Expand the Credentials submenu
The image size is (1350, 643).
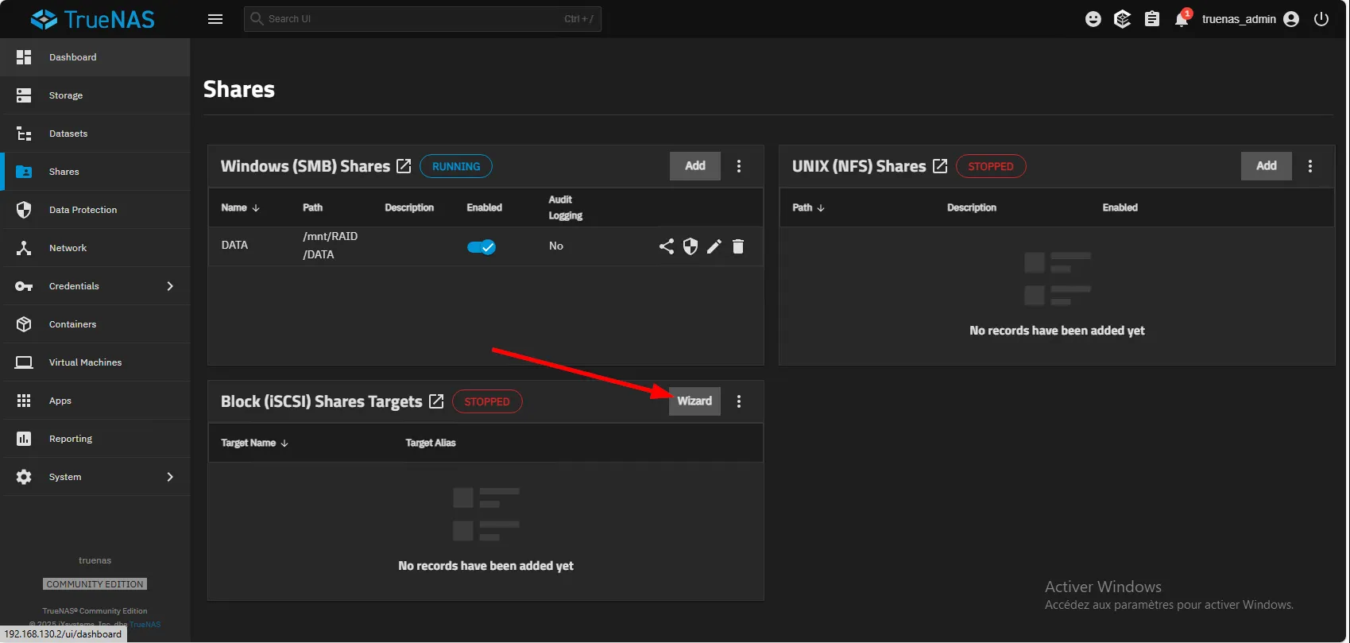point(170,286)
